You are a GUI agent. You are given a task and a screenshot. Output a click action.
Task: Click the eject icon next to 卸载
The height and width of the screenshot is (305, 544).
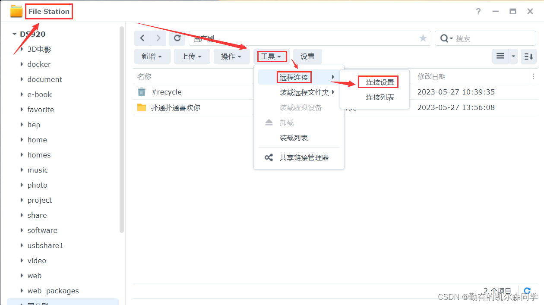269,123
